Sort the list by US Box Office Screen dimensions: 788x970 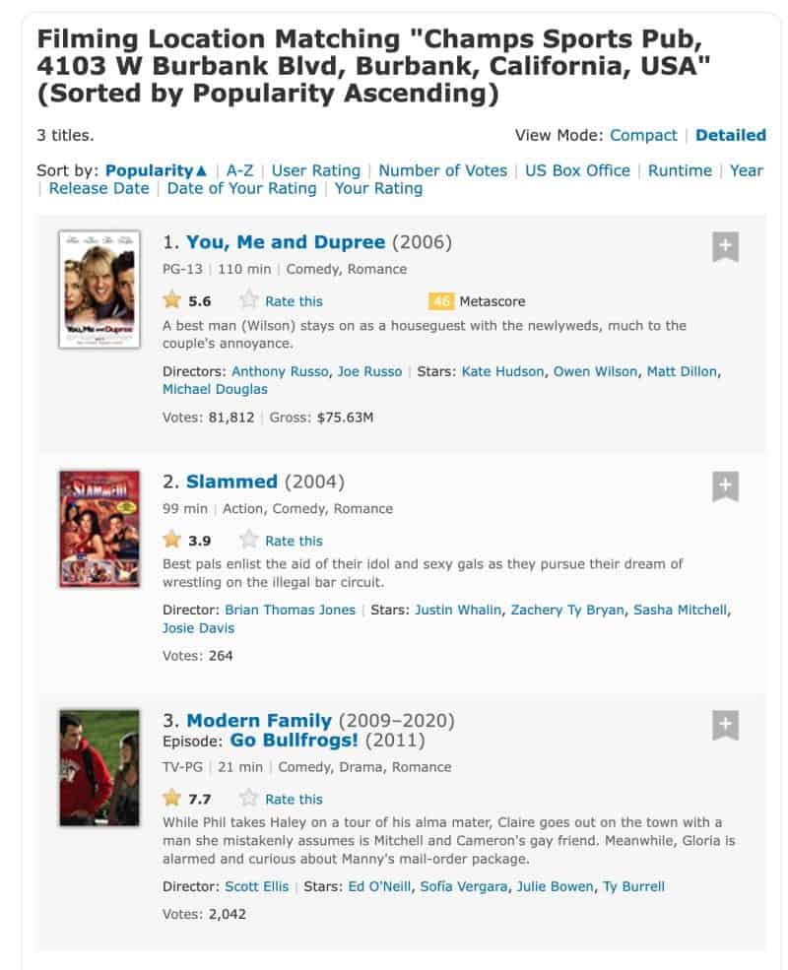coord(577,170)
